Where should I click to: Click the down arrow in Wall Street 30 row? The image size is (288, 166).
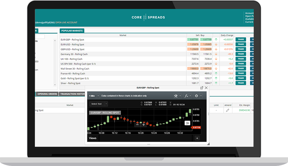(216, 69)
